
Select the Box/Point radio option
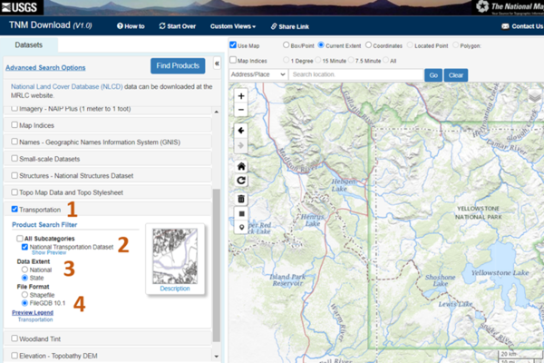286,45
